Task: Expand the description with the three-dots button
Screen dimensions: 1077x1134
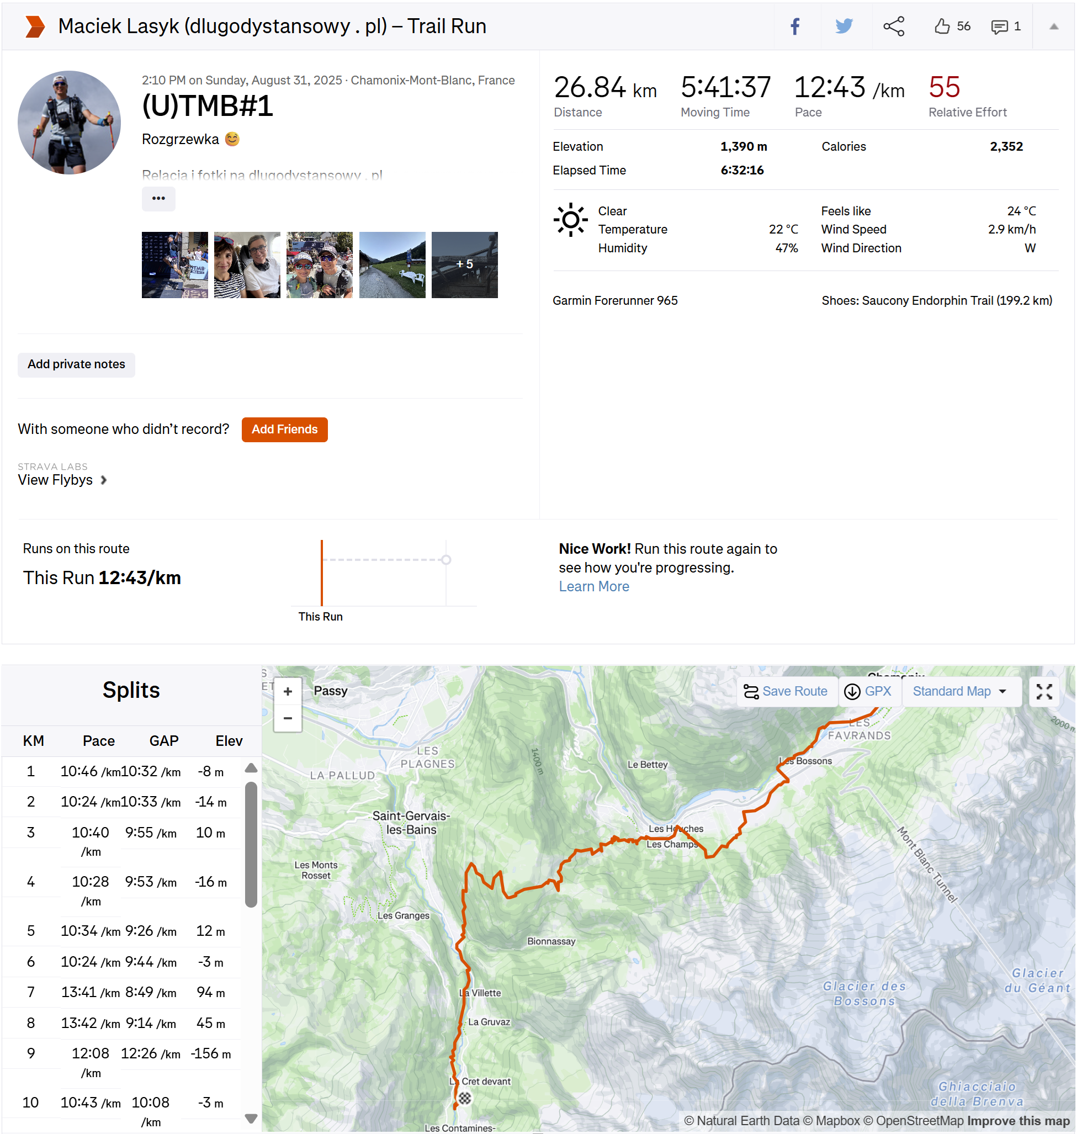Action: [x=158, y=199]
